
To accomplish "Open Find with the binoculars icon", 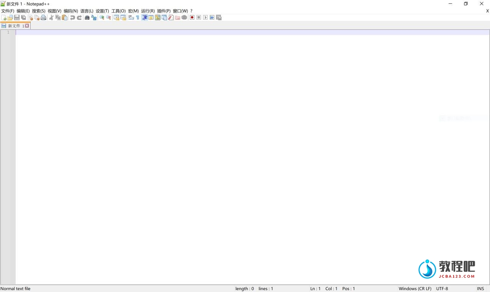I will pyautogui.click(x=87, y=18).
